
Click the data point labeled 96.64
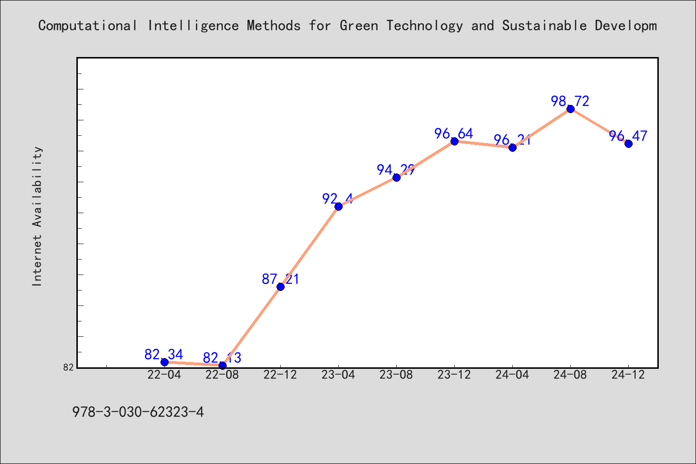pos(454,141)
